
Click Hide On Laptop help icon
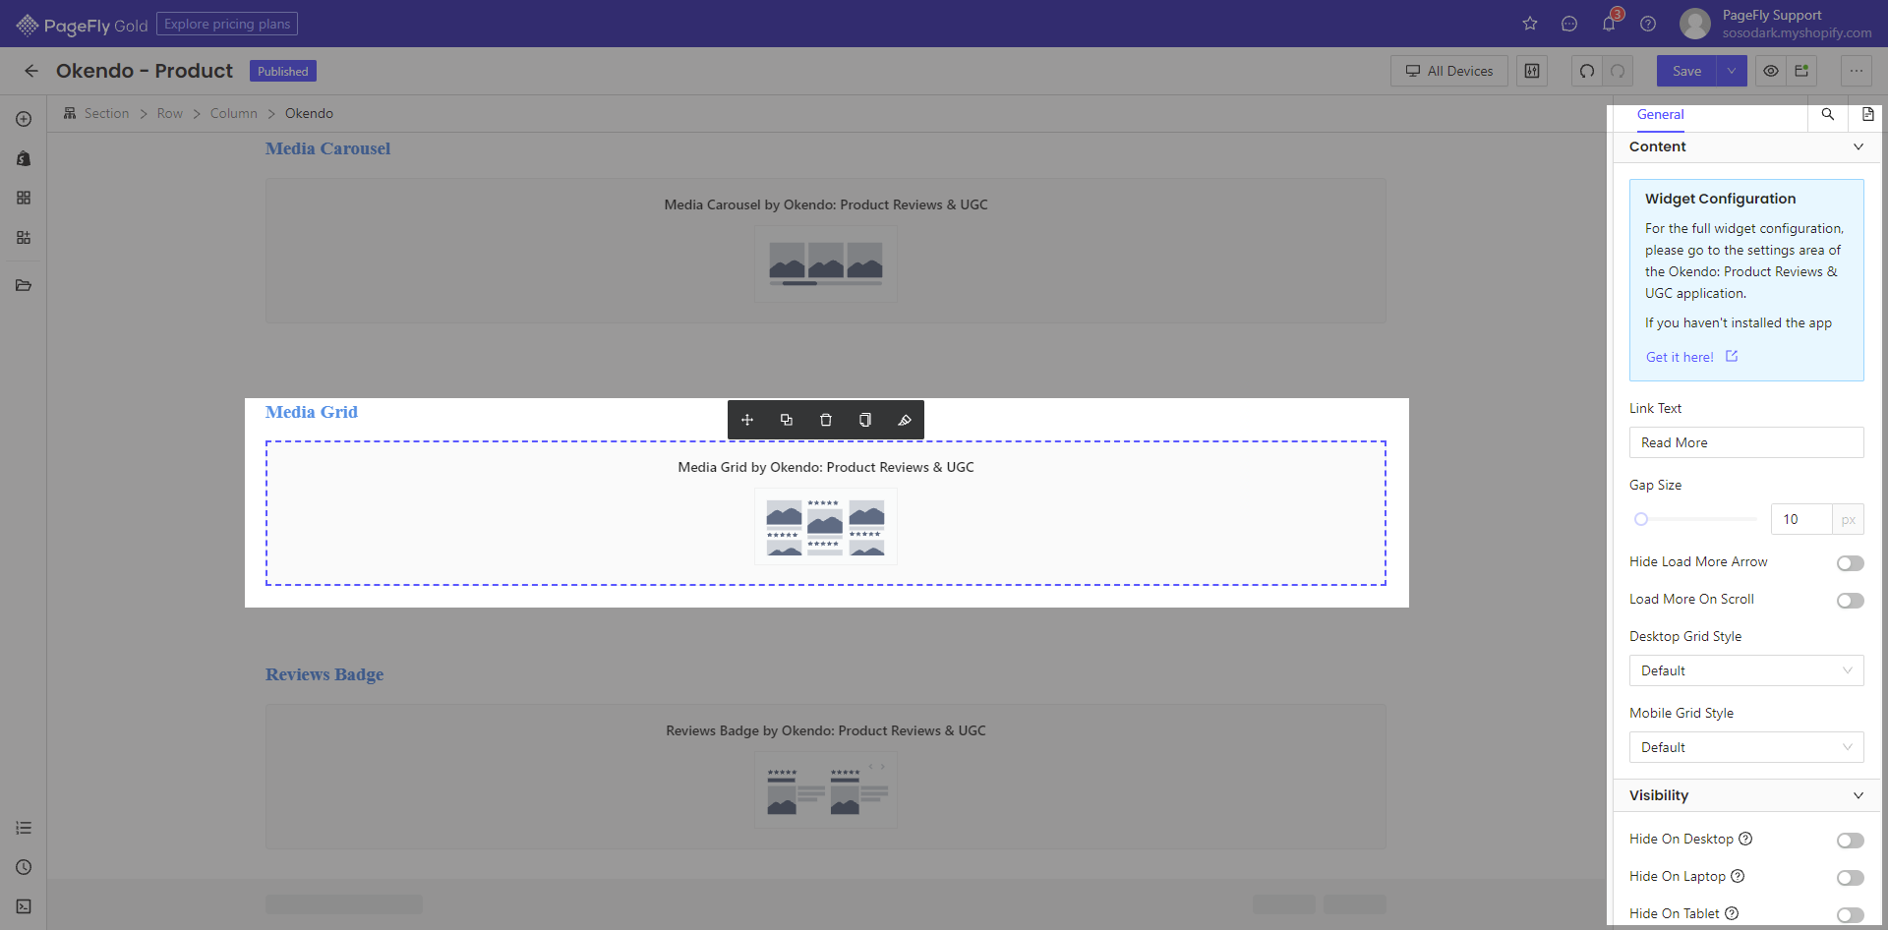point(1738,876)
